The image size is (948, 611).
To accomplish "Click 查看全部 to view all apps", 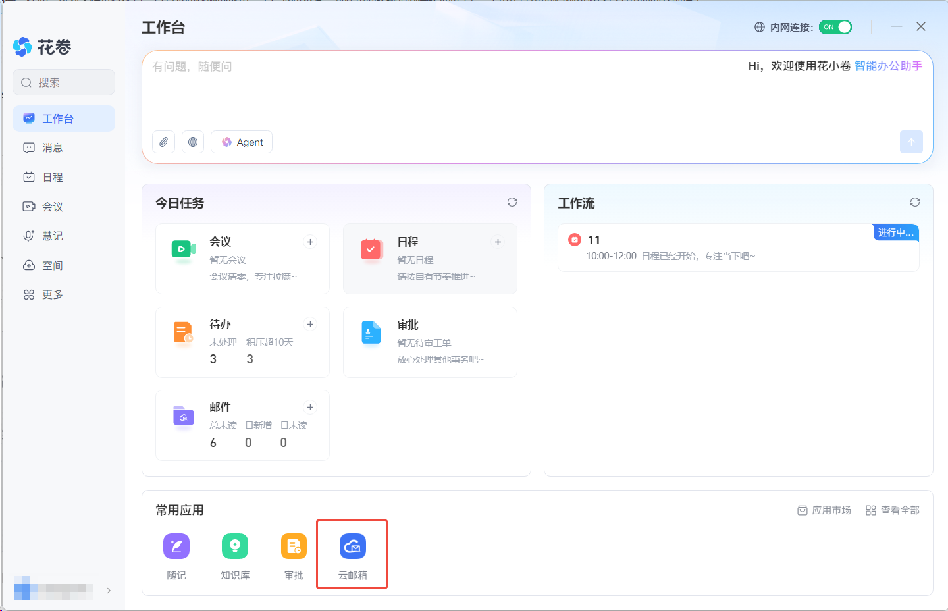I will click(x=893, y=510).
